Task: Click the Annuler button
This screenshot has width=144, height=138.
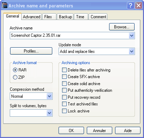Action: 99,131
